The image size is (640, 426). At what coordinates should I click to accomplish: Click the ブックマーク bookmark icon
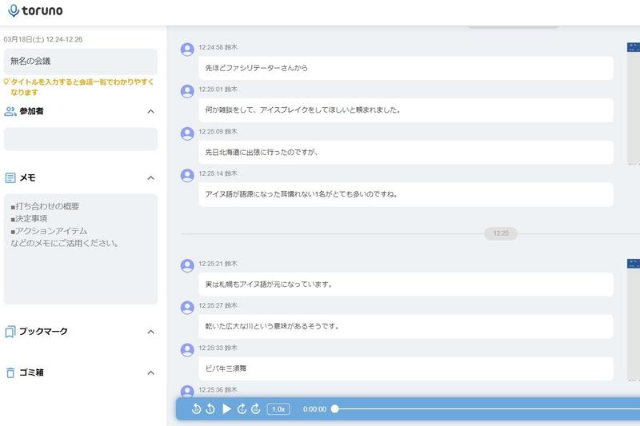coord(10,332)
